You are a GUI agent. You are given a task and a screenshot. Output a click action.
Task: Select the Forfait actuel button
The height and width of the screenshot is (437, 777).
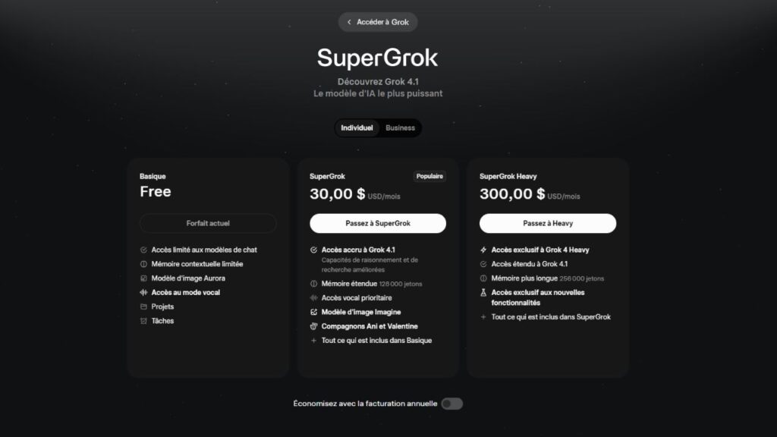(206, 223)
